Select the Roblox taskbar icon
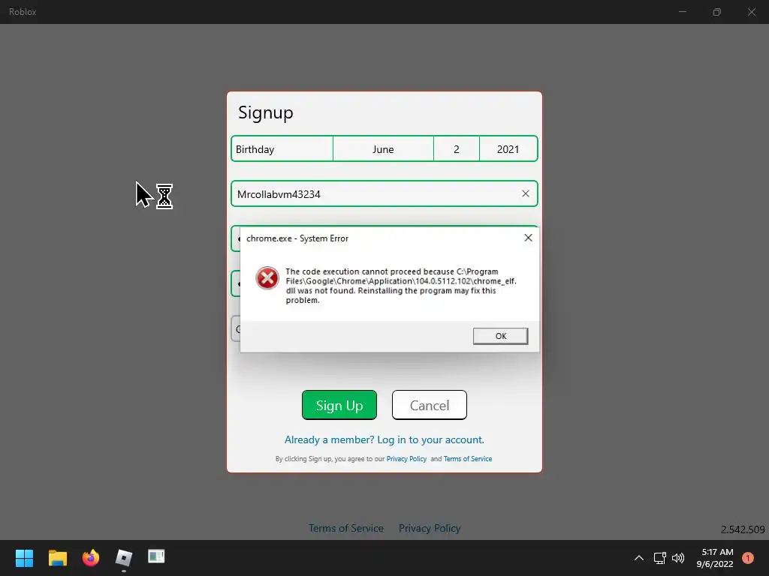Viewport: 769px width, 576px height. (x=124, y=557)
